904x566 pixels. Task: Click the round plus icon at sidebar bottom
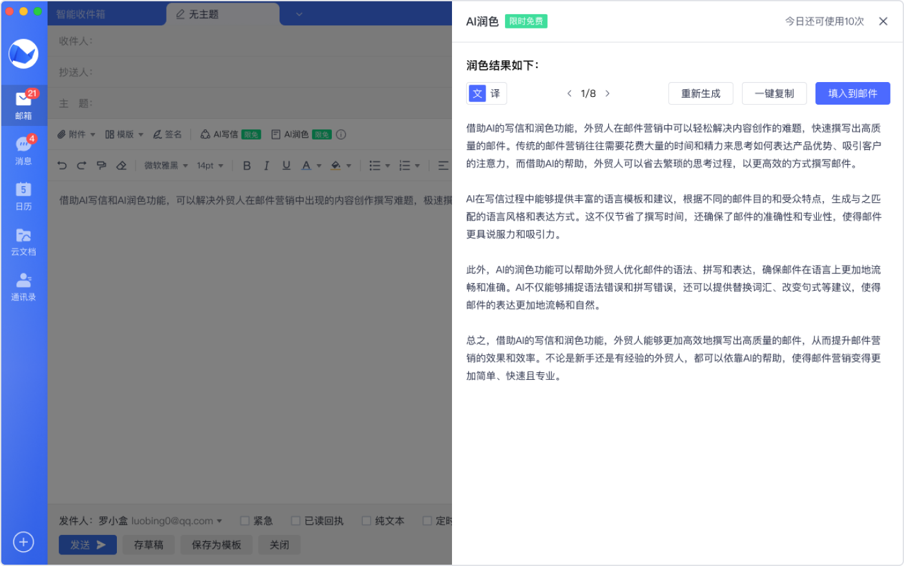[23, 542]
